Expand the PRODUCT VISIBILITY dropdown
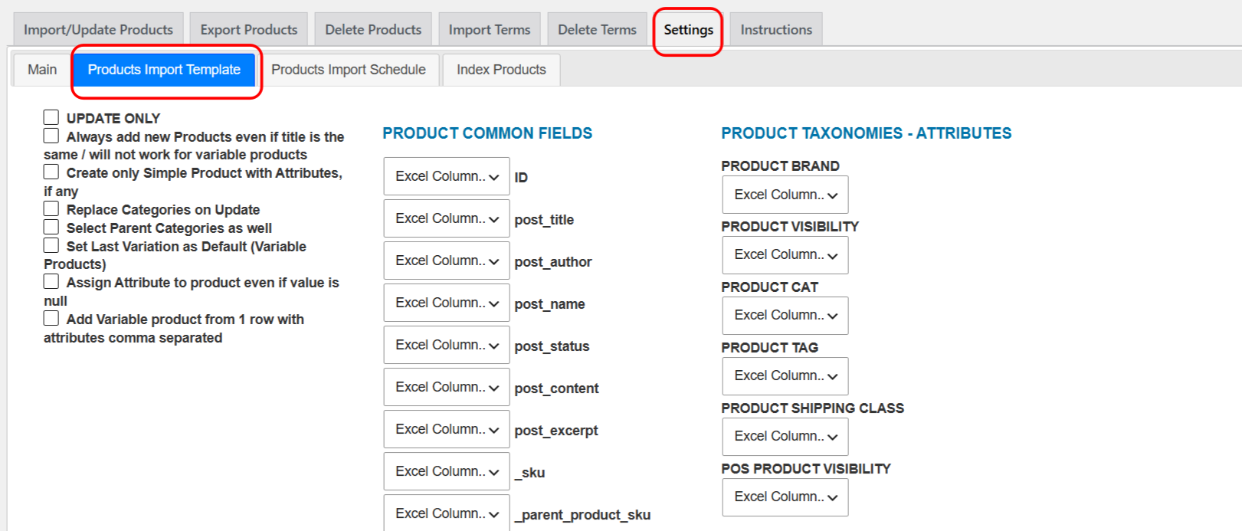1242x531 pixels. tap(785, 254)
